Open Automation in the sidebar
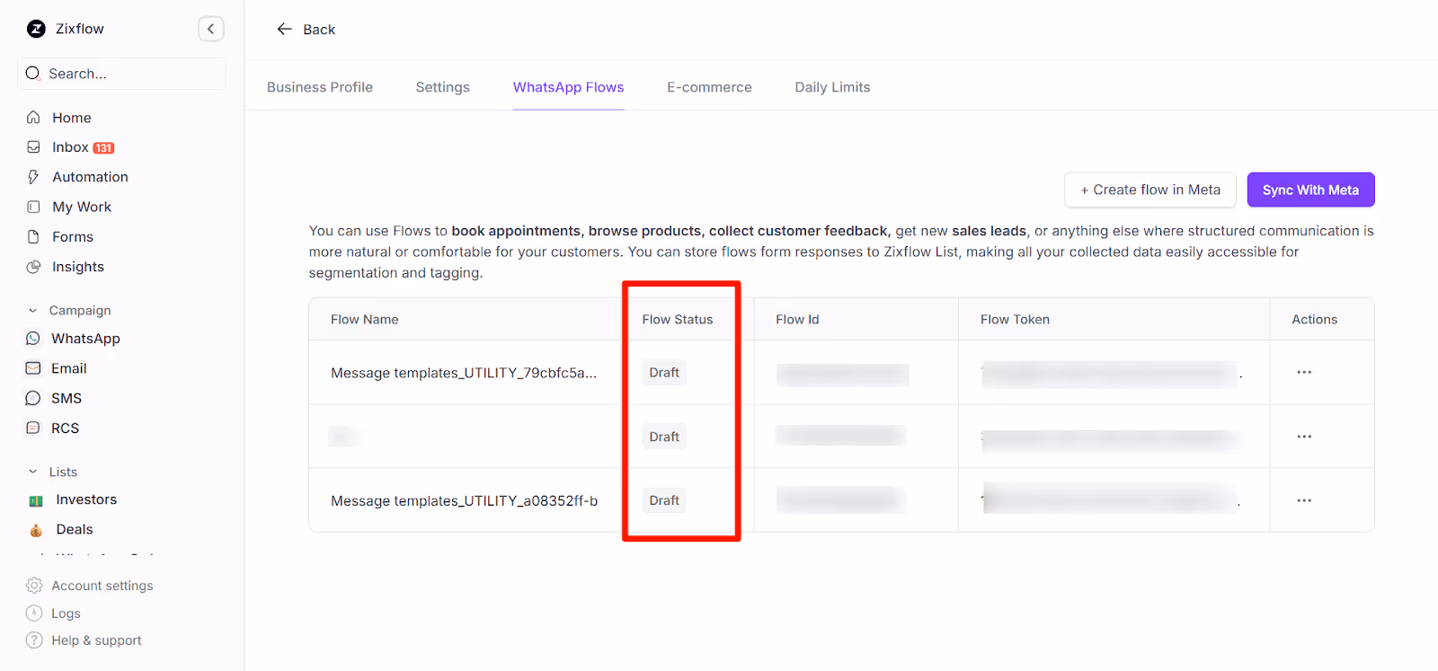The image size is (1438, 671). click(x=90, y=177)
